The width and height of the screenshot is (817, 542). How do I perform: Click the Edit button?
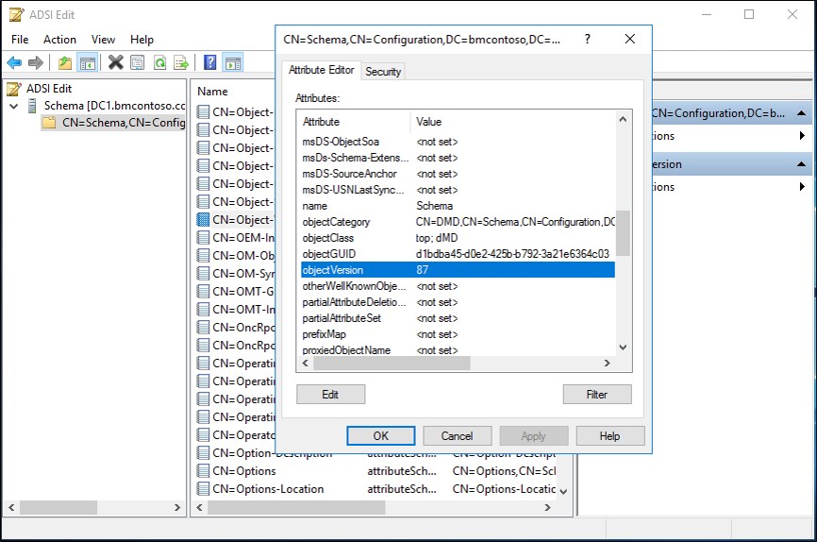point(330,394)
